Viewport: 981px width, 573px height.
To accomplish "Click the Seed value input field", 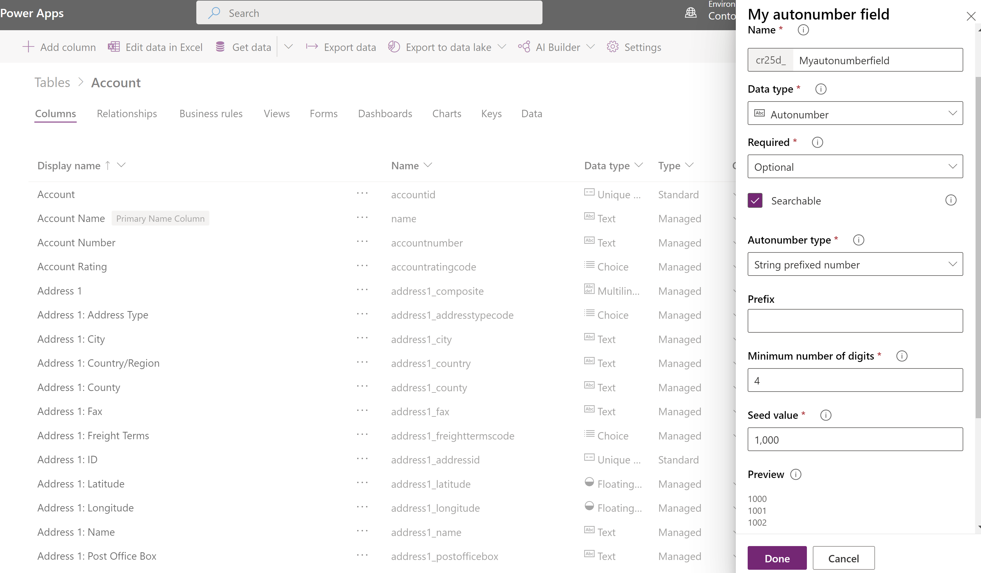I will point(855,439).
